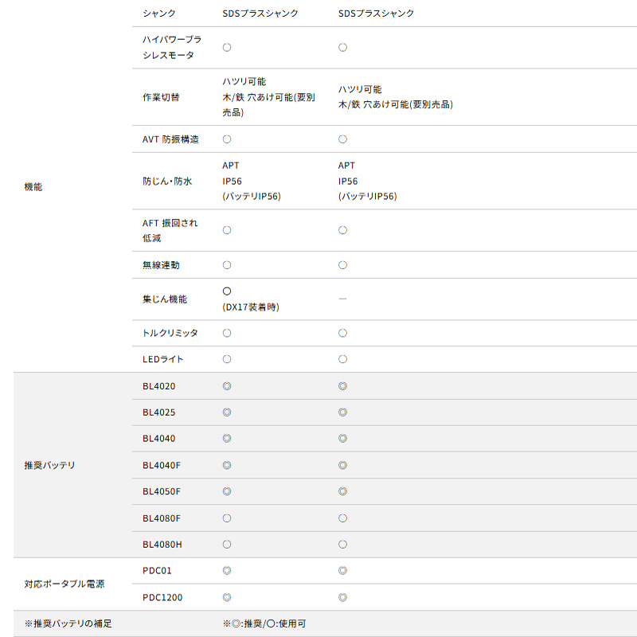The image size is (637, 637).
Task: Click the double circle for PDC1200, second product column
Action: click(x=342, y=597)
